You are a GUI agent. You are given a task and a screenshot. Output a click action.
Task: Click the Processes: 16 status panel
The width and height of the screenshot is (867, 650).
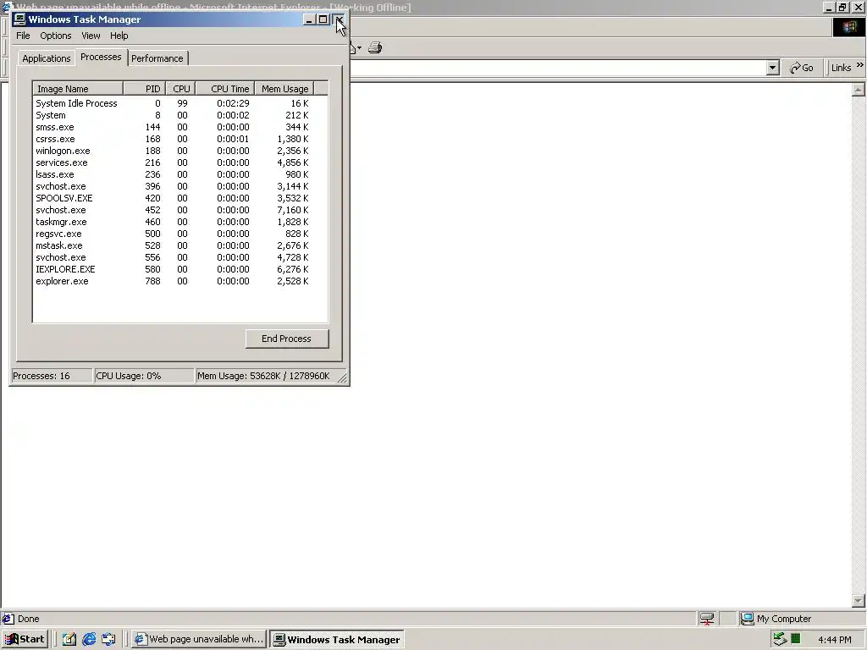point(52,376)
